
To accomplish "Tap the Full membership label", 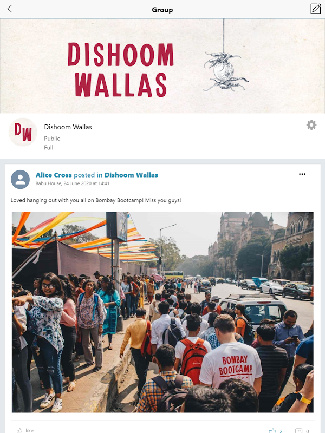I will click(49, 147).
